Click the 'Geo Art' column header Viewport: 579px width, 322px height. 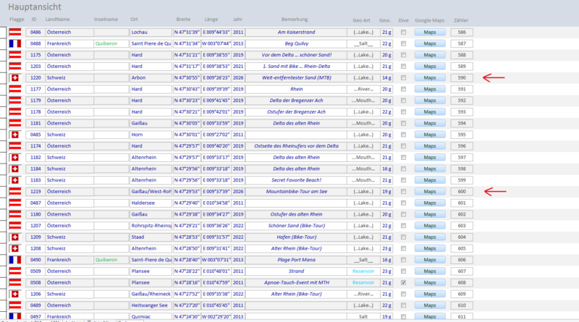tap(361, 20)
